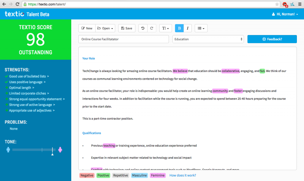Click the secure padlock icon
Image resolution: width=304 pixels, height=181 pixels.
click(25, 4)
